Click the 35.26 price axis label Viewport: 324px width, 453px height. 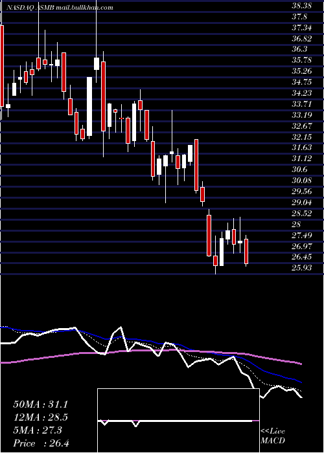(302, 71)
